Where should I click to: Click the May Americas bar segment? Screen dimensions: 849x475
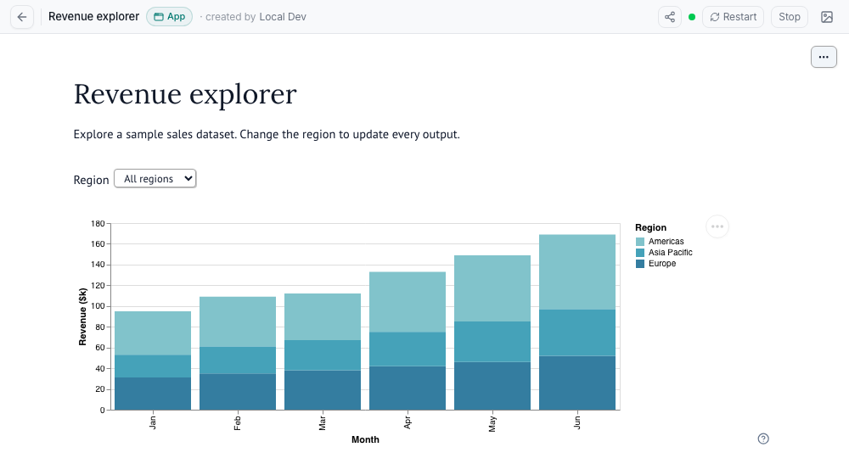[492, 288]
